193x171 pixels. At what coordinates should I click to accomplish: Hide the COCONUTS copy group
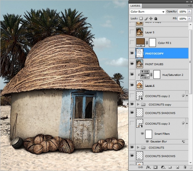pos(132,104)
